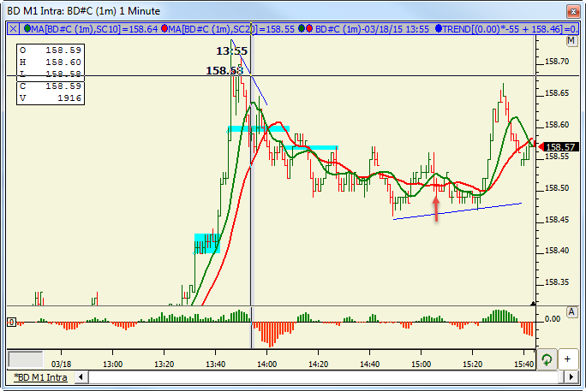
Task: Click the 13:40 time axis label
Action: pos(216,364)
